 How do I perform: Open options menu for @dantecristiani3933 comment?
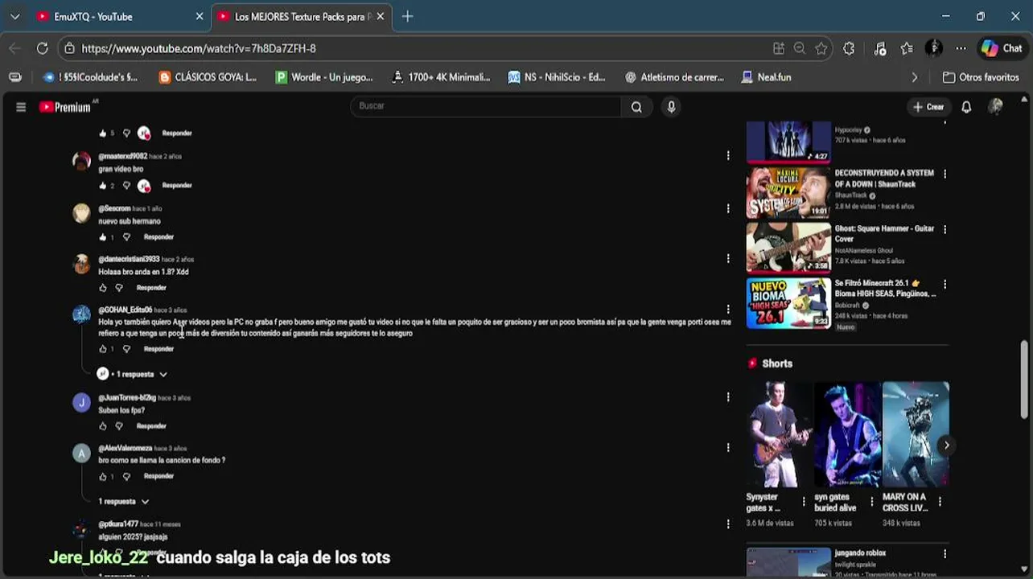tap(728, 259)
